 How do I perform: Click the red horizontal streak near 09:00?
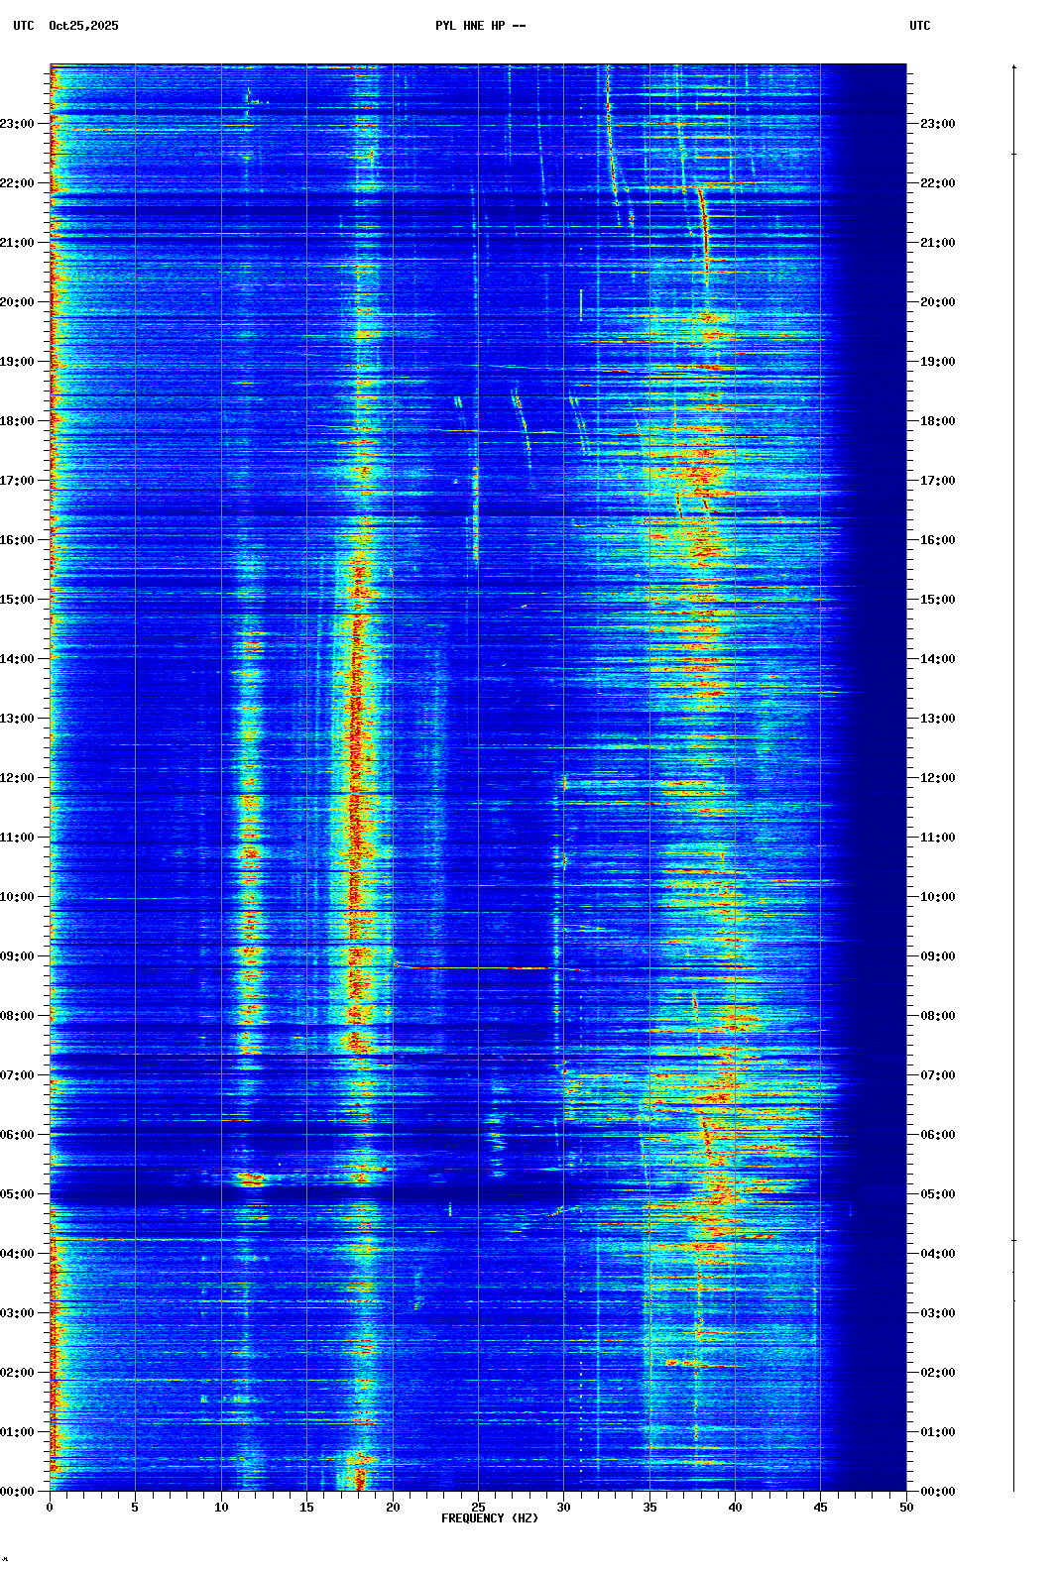pyautogui.click(x=476, y=967)
